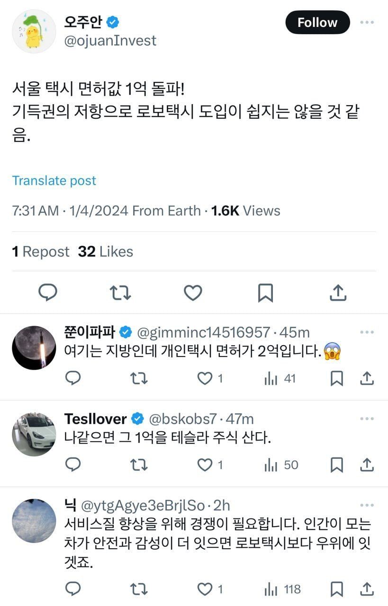View analytics showing 41 views
This screenshot has height=606, width=388.
coord(280,378)
